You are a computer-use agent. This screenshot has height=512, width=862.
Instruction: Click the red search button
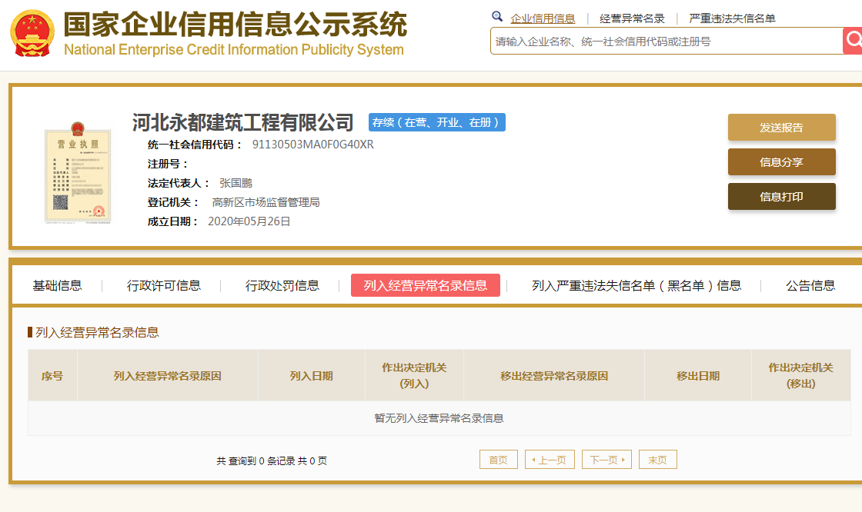(x=853, y=41)
